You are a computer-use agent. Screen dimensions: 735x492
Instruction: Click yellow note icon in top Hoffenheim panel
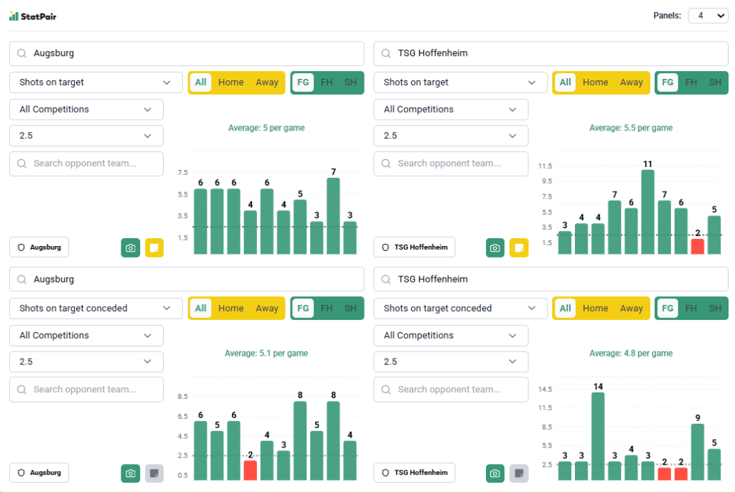[x=519, y=247]
